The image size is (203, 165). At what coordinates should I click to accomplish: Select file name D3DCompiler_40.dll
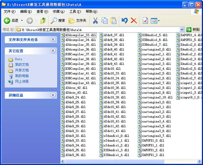pyautogui.click(x=81, y=69)
